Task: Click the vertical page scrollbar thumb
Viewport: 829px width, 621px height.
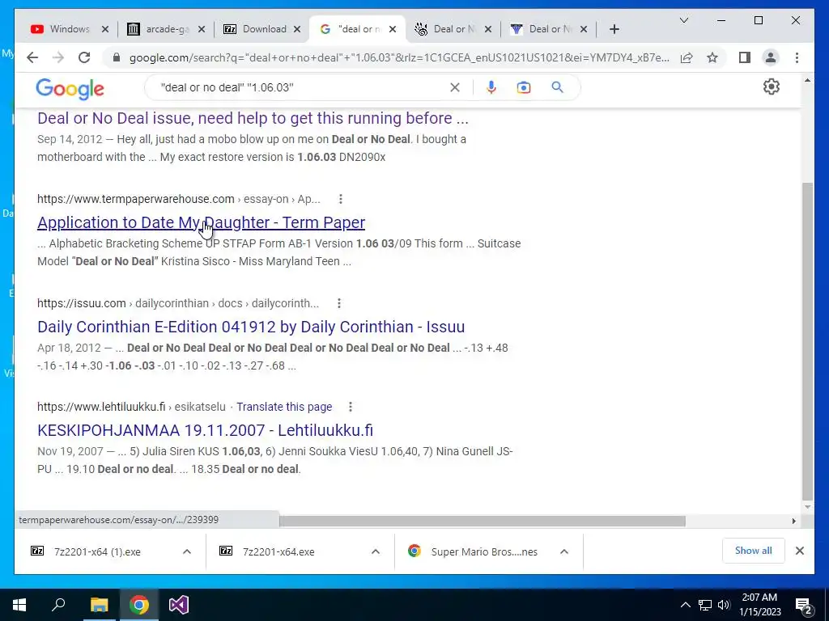Action: (x=807, y=340)
